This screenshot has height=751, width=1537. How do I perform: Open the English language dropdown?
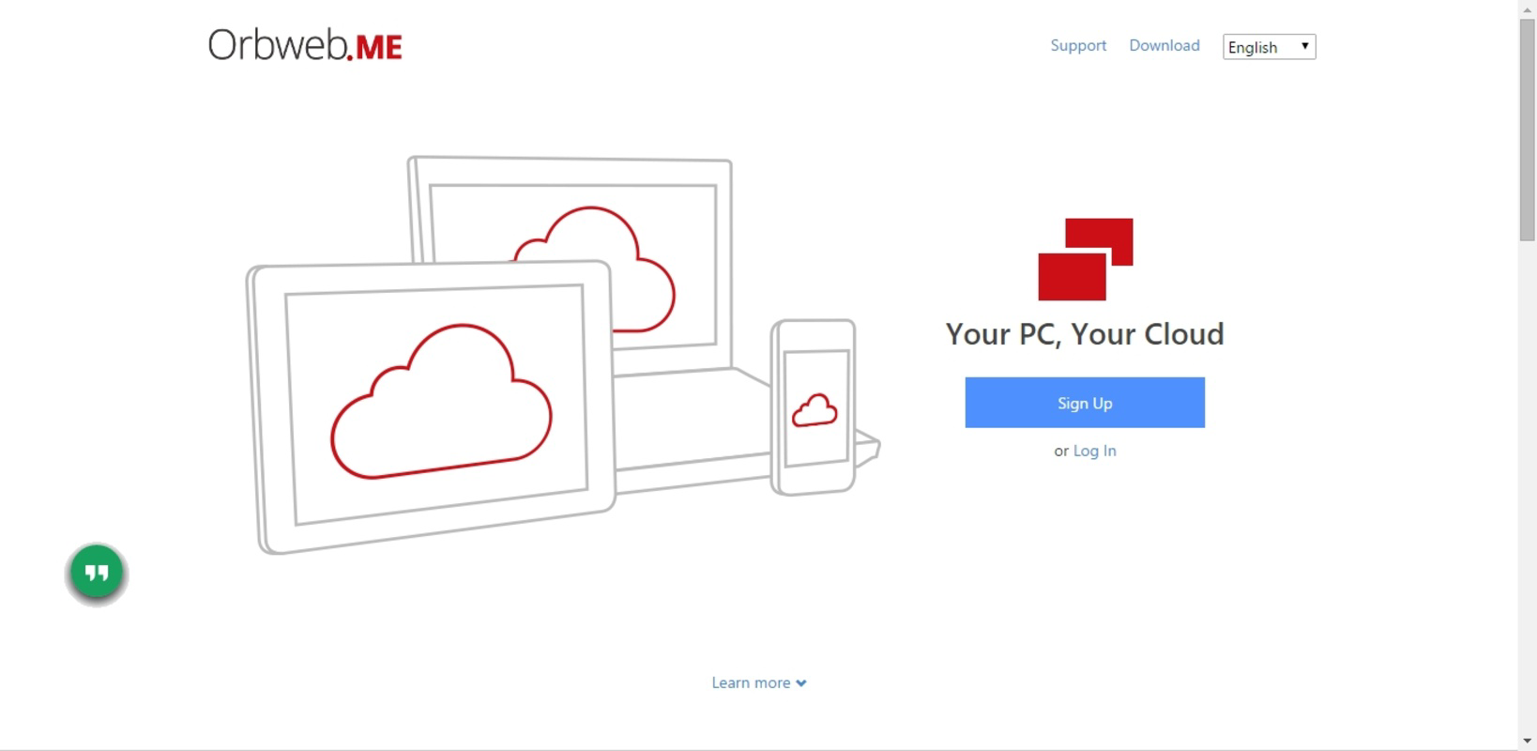coord(1269,47)
